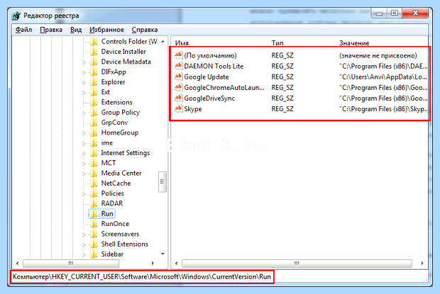The width and height of the screenshot is (440, 294).
Task: Expand the DIFxApp tree node
Action: point(84,72)
